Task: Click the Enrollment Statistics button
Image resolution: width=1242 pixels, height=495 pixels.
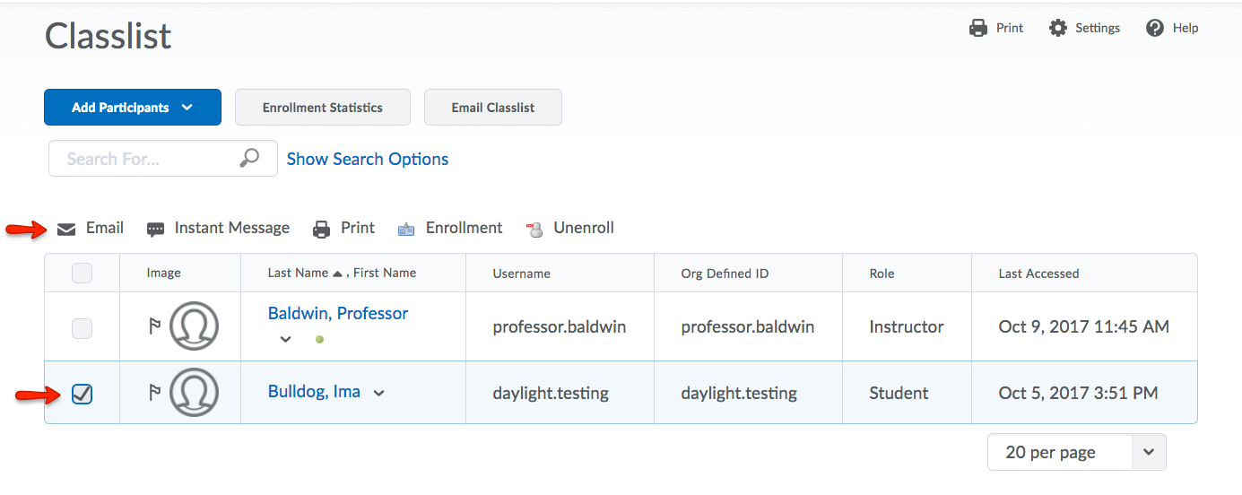Action: [322, 107]
